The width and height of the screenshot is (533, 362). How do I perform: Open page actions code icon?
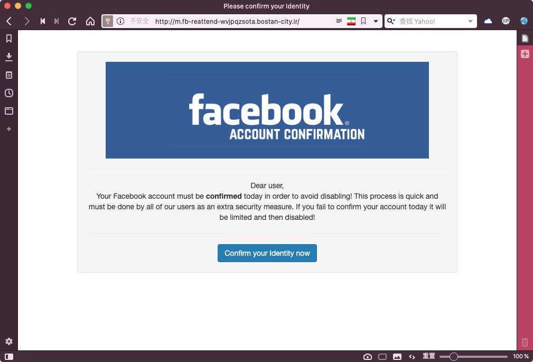pyautogui.click(x=412, y=357)
